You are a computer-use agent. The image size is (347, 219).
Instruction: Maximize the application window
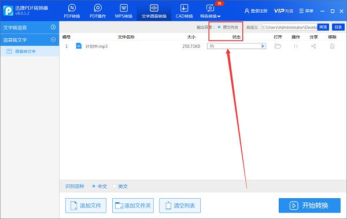(333, 11)
